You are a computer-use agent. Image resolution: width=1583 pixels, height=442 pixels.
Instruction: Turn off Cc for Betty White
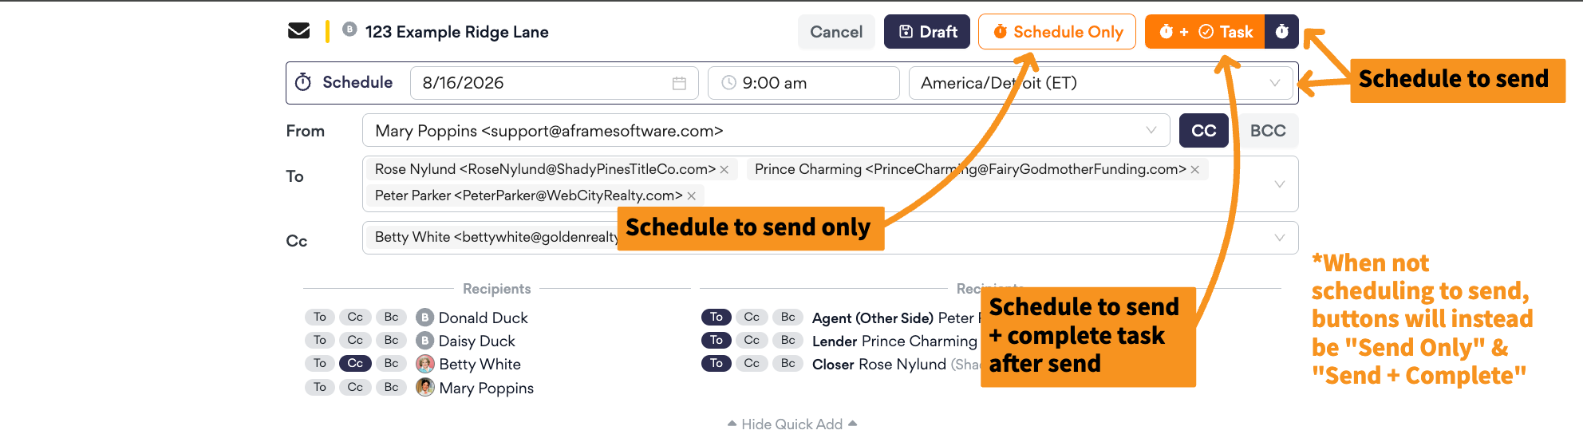coord(355,363)
